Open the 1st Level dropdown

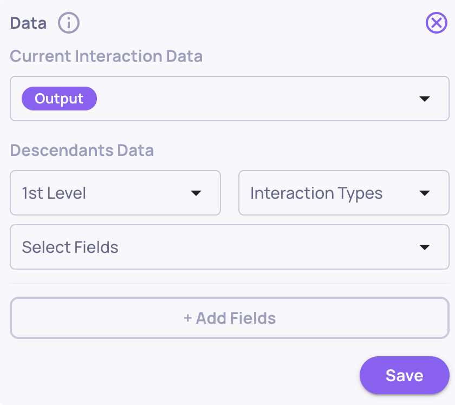[x=115, y=193]
